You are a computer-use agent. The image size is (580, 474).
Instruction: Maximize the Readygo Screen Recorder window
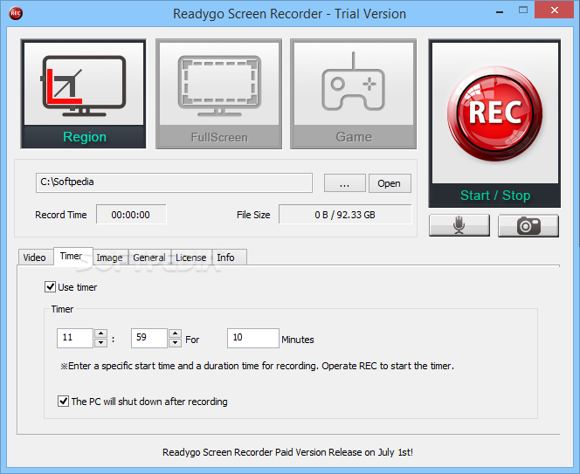(x=523, y=10)
